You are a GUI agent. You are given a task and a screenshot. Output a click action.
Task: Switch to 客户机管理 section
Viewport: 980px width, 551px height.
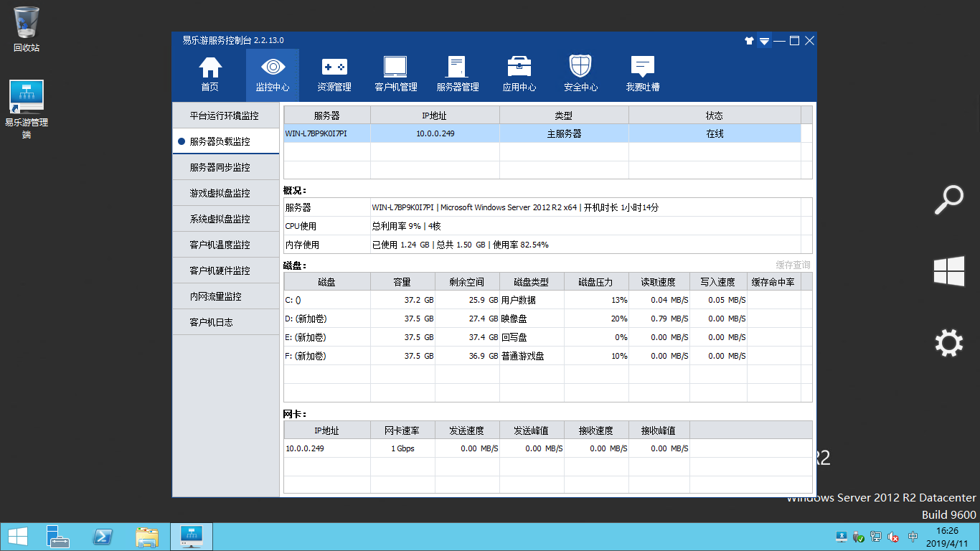pos(396,75)
